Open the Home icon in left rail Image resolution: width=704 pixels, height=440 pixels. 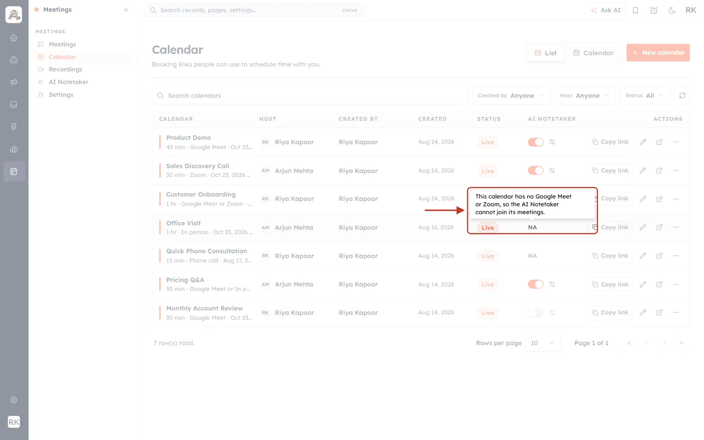pyautogui.click(x=14, y=38)
